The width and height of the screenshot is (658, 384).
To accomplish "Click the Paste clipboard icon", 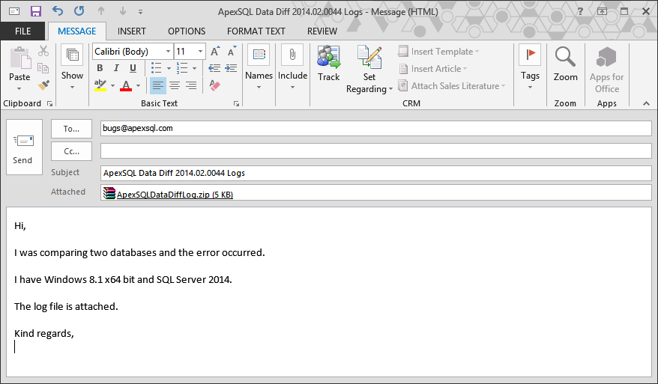I will pos(19,58).
